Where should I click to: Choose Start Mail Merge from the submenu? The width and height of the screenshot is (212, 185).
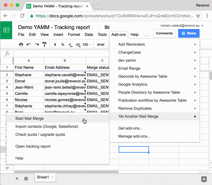coord(29,119)
